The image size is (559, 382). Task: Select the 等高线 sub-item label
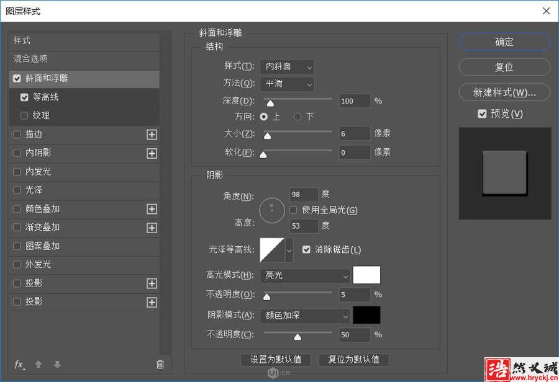coord(45,97)
